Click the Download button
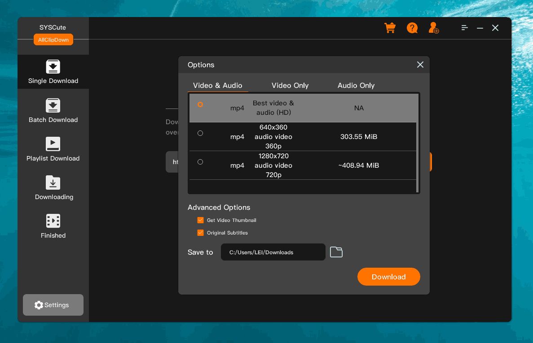This screenshot has width=533, height=343. click(x=389, y=277)
